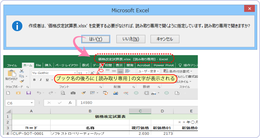
Task: Click the insert function fx icon
Action: (x=70, y=103)
